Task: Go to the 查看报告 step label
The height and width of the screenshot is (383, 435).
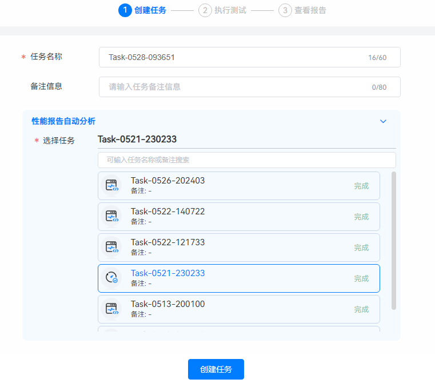Action: 310,10
